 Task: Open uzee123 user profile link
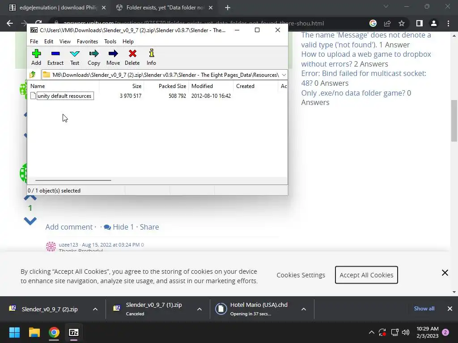tap(68, 245)
